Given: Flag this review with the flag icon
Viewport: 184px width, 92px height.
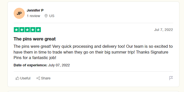Looking at the screenshot, I should 171,78.
